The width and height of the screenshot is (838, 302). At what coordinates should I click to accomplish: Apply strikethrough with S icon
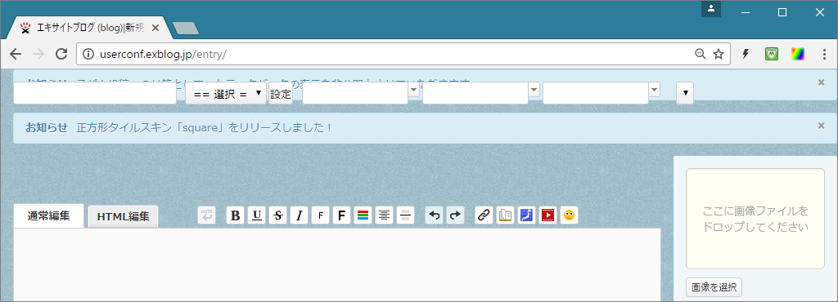(x=278, y=215)
